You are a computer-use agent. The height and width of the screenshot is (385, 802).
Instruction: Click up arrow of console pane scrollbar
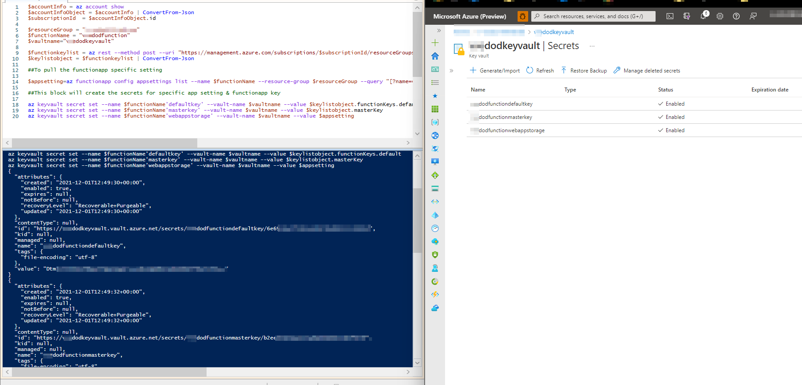pos(417,156)
